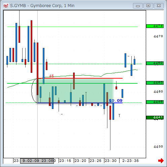Click the $0.09 blue profit label
This screenshot has width=167, height=167.
point(115,101)
